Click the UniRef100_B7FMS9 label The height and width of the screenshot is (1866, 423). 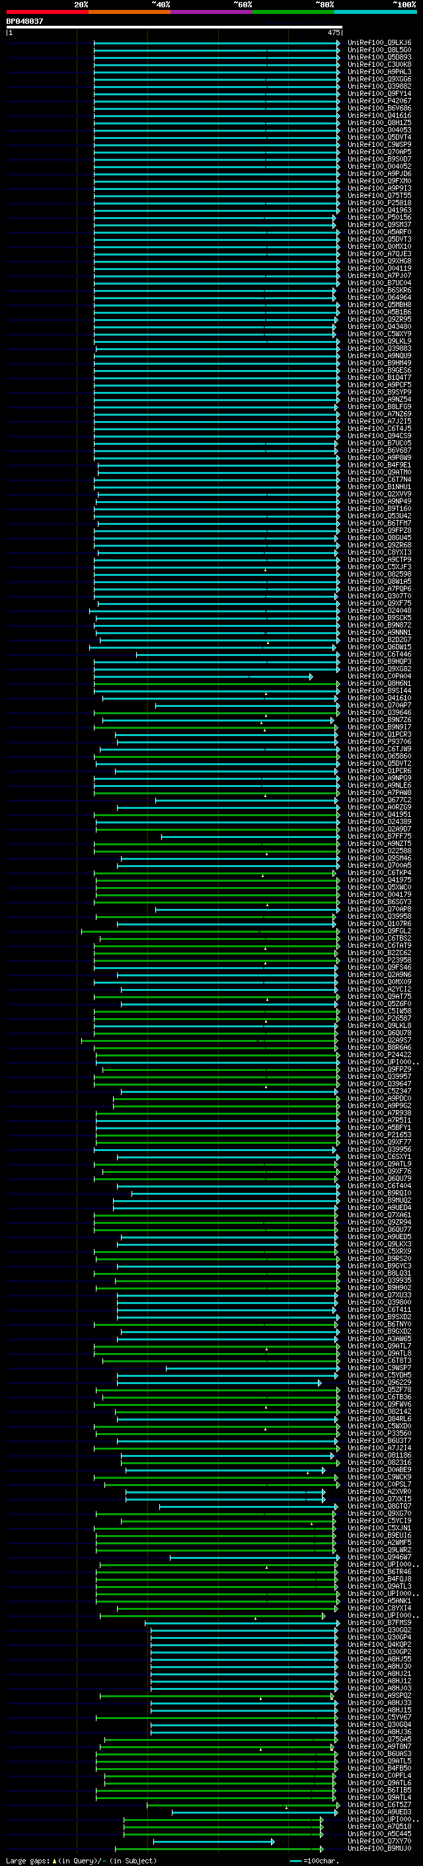coord(379,1622)
